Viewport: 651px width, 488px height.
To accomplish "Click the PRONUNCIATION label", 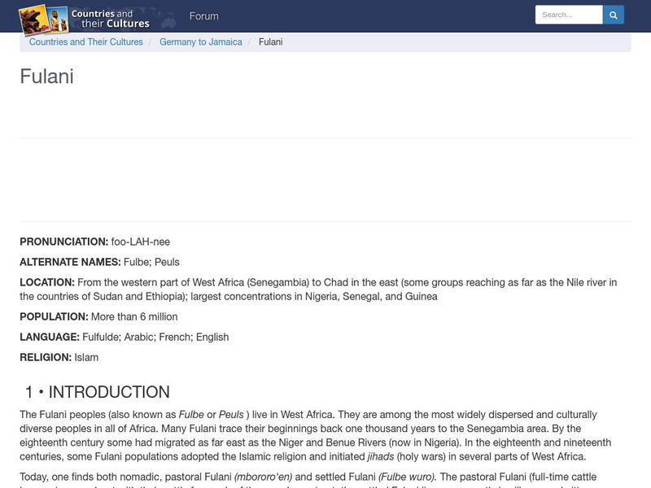I will (x=64, y=242).
